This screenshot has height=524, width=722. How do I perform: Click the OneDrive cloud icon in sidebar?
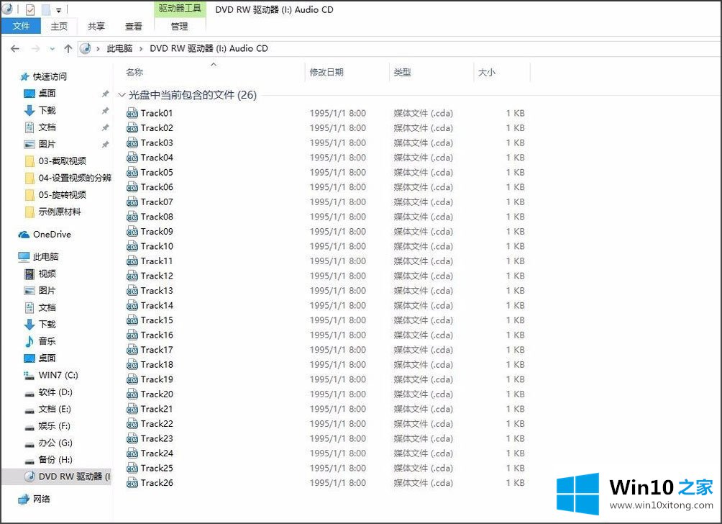[x=24, y=235]
